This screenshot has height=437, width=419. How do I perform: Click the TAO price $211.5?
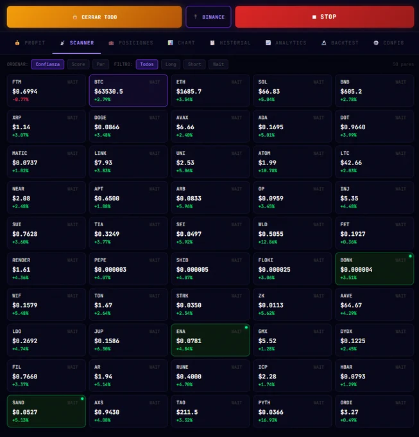tap(187, 412)
